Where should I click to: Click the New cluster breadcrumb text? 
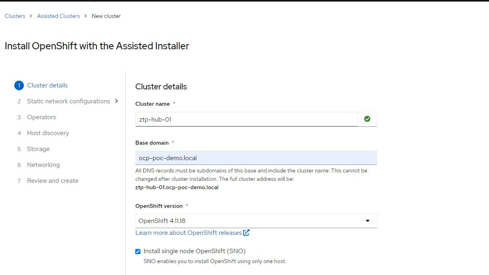106,16
